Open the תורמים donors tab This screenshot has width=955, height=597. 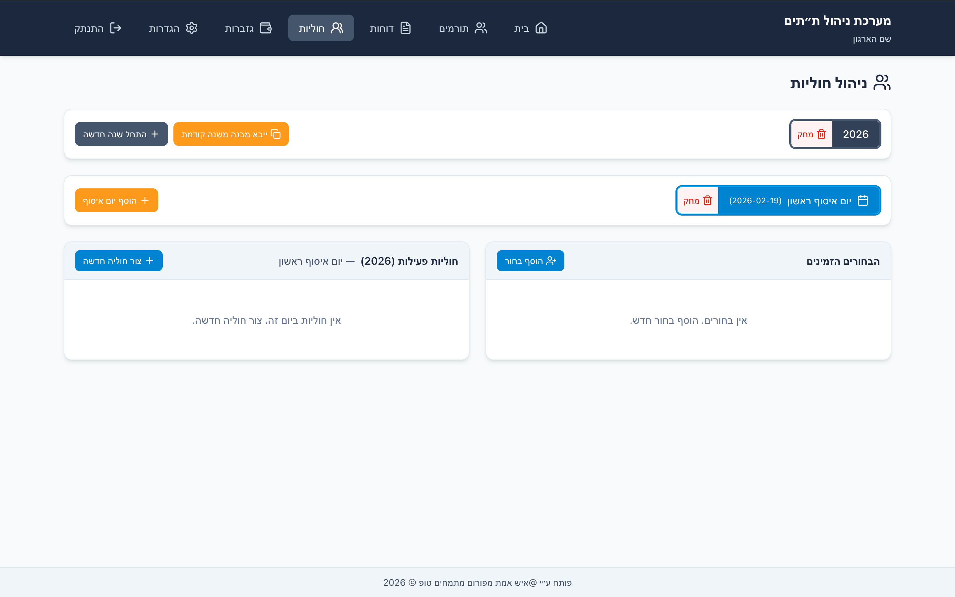coord(463,28)
